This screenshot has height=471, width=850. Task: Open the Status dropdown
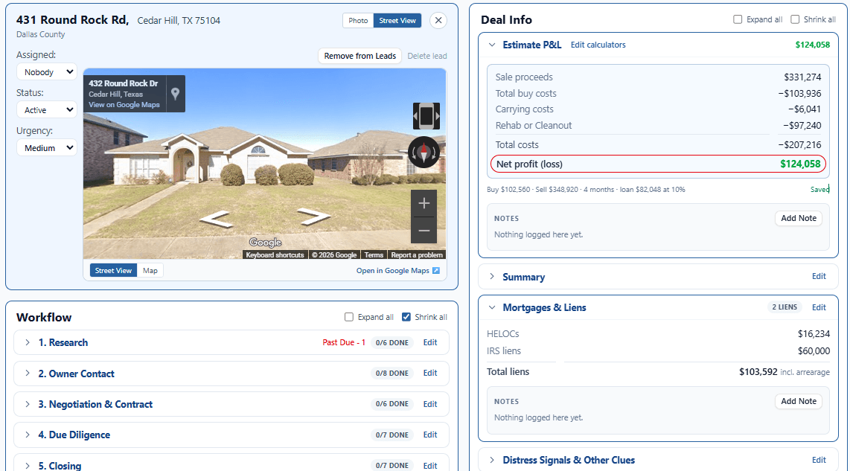coord(47,110)
